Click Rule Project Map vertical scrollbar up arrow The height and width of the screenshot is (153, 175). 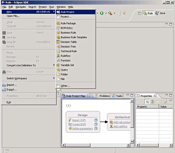click(132, 101)
